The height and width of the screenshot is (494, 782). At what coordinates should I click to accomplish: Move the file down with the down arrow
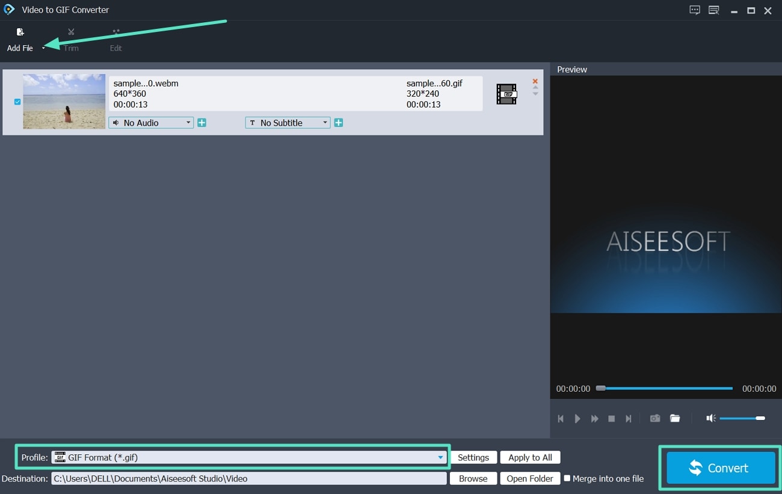(x=535, y=94)
